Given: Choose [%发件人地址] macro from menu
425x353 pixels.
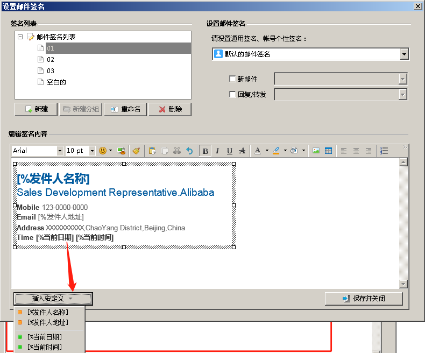Looking at the screenshot, I should point(50,323).
